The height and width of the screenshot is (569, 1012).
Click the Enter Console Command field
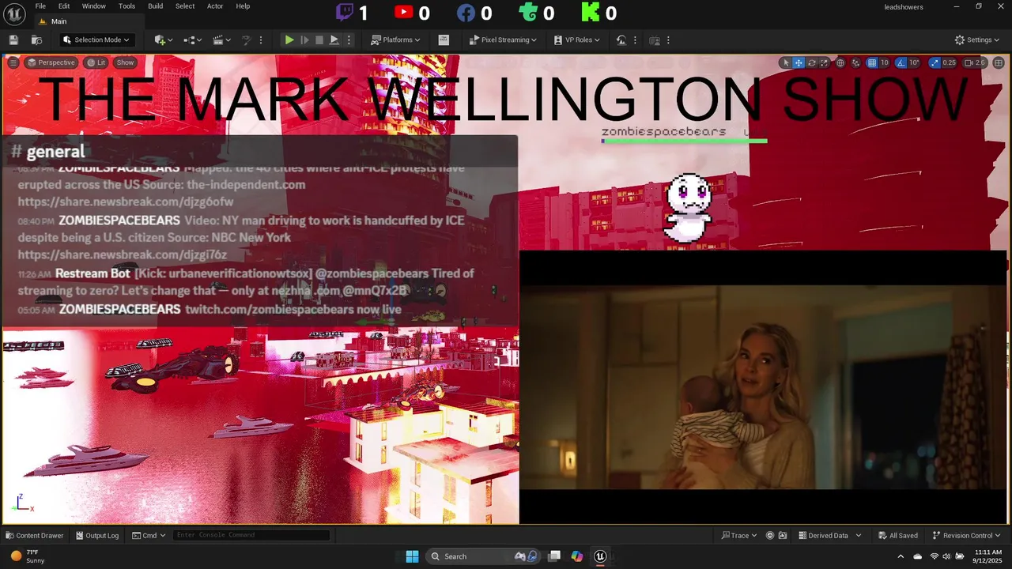pyautogui.click(x=251, y=535)
